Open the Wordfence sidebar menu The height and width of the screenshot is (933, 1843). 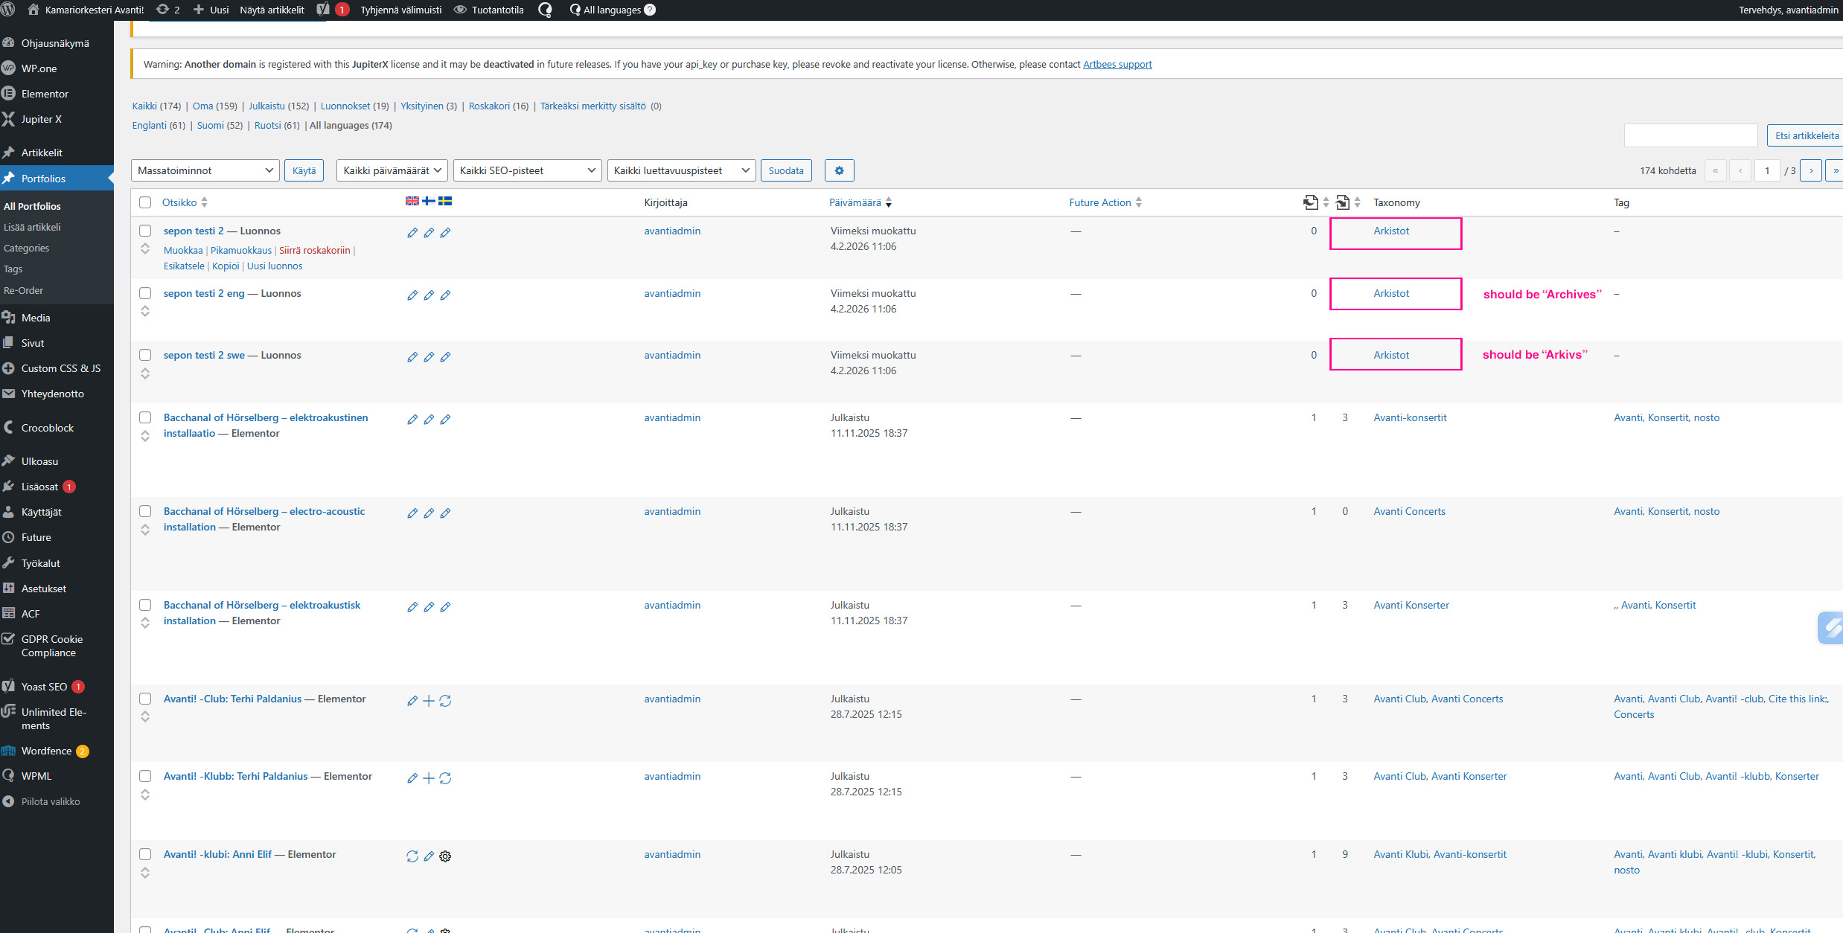[46, 751]
